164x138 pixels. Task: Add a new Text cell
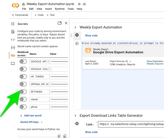[x=51, y=15]
